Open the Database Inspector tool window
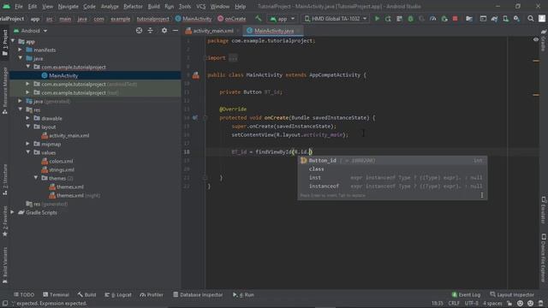The width and height of the screenshot is (548, 308). (x=198, y=294)
